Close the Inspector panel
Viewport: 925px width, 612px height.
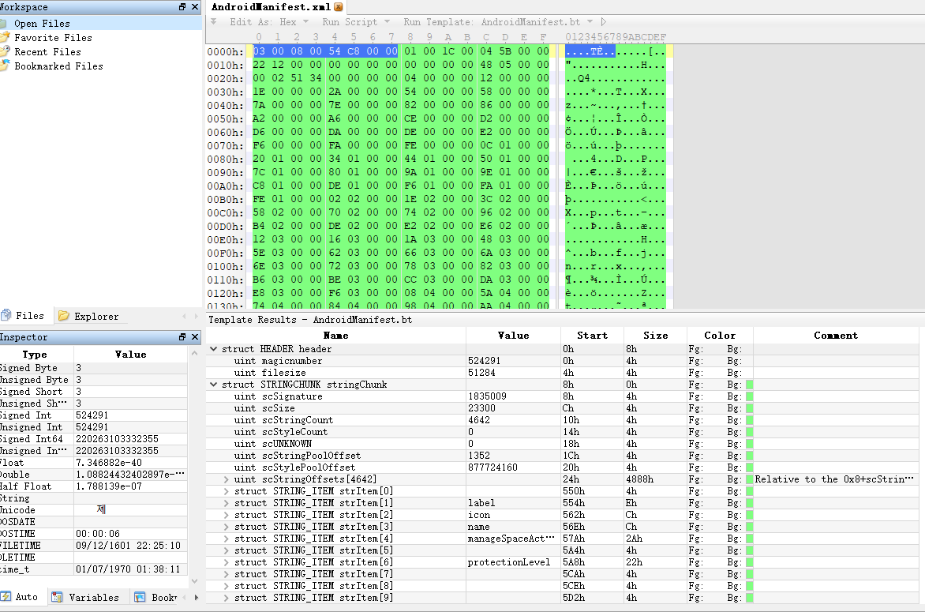195,337
